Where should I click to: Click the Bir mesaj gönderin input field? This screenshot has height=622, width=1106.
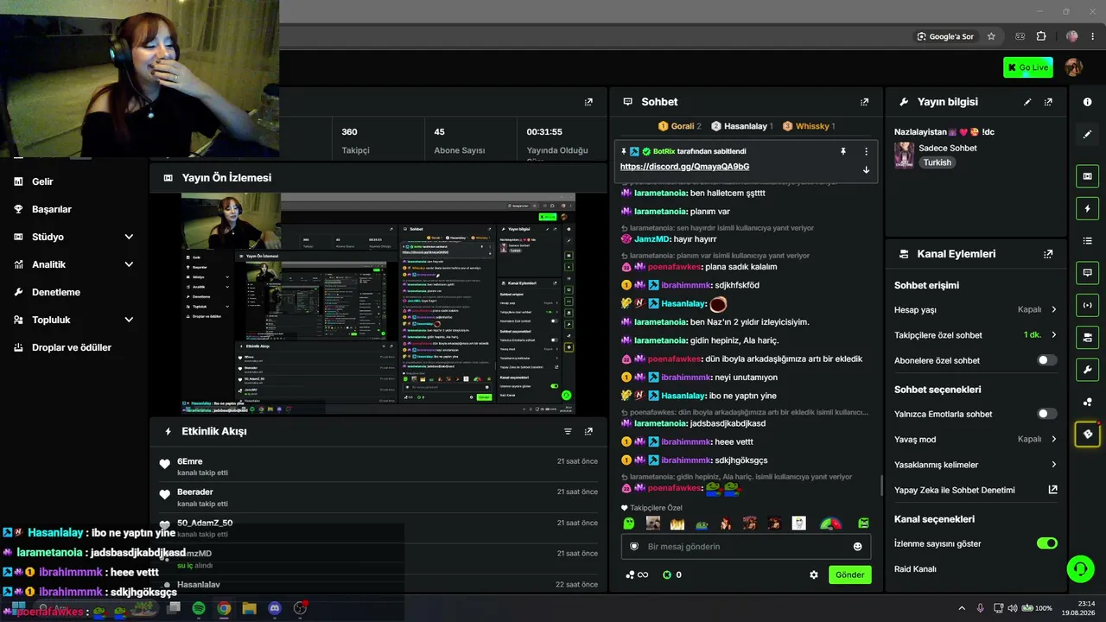click(746, 547)
